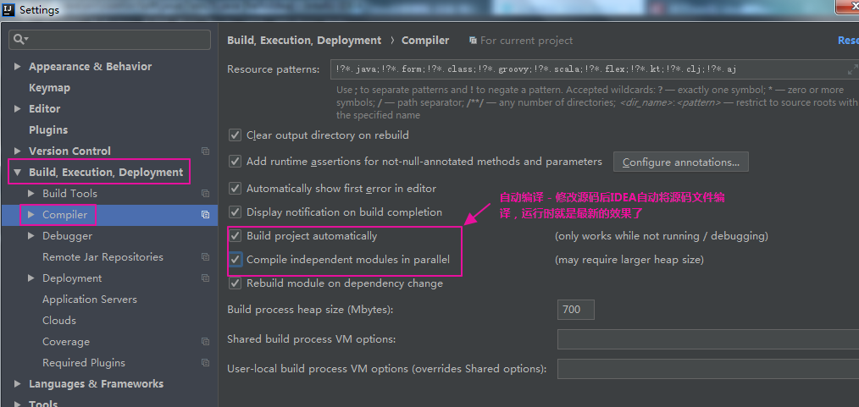This screenshot has width=859, height=407.
Task: Click '(only works while not running / debugging)' note
Action: click(662, 236)
